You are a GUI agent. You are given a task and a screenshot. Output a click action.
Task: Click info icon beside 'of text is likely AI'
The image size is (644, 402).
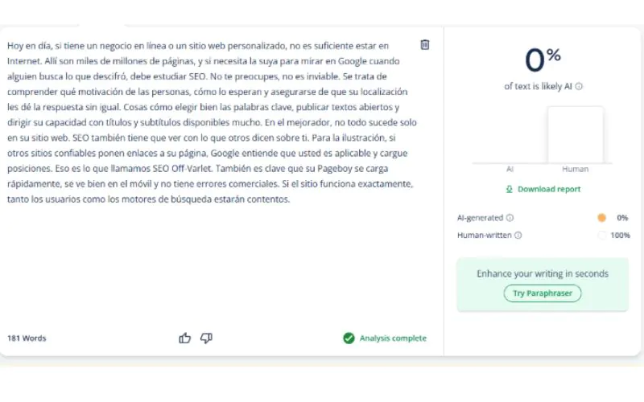point(579,87)
